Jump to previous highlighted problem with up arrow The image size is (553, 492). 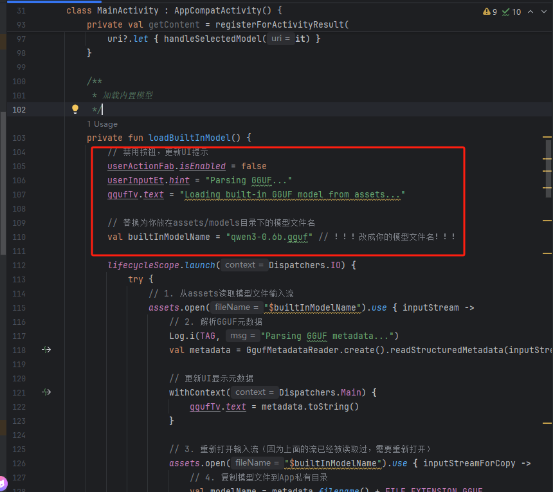530,12
